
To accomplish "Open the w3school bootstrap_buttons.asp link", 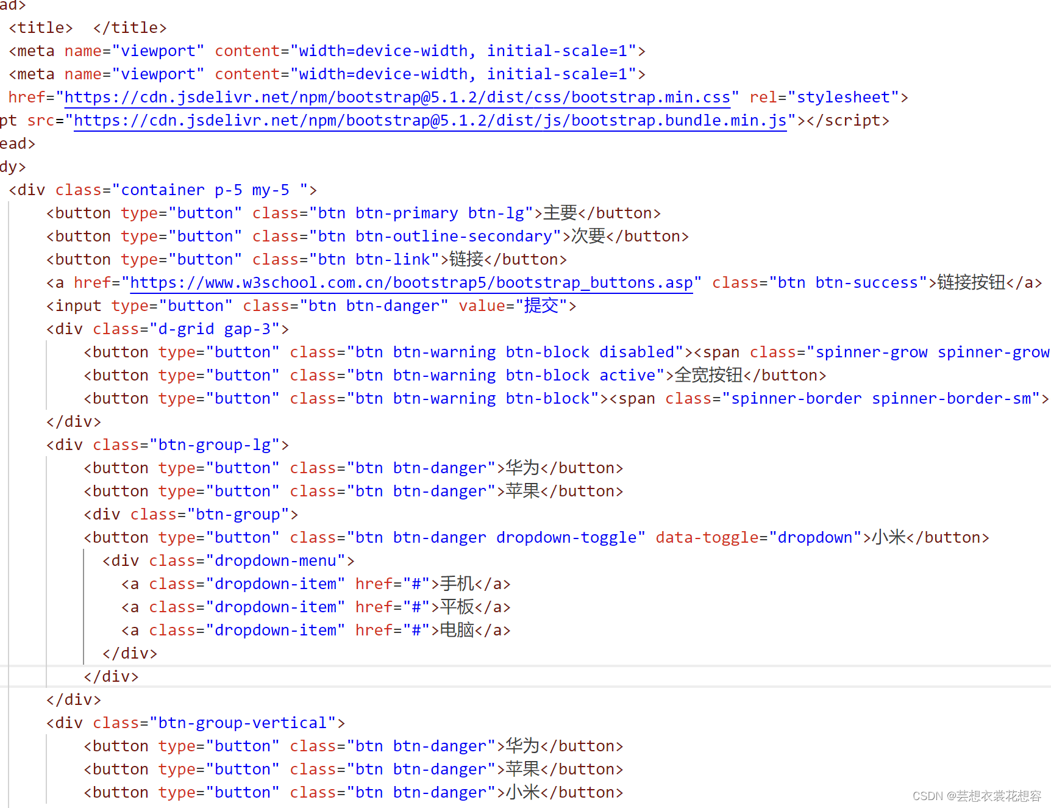I will pyautogui.click(x=411, y=283).
